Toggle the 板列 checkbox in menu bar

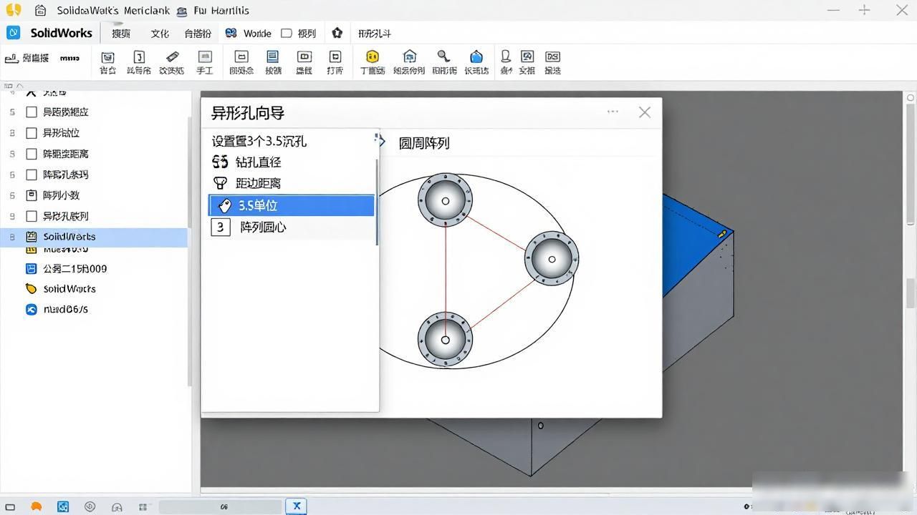[x=287, y=33]
